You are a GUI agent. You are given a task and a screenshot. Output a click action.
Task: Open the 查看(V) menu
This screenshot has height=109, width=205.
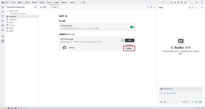(x=35, y=2)
